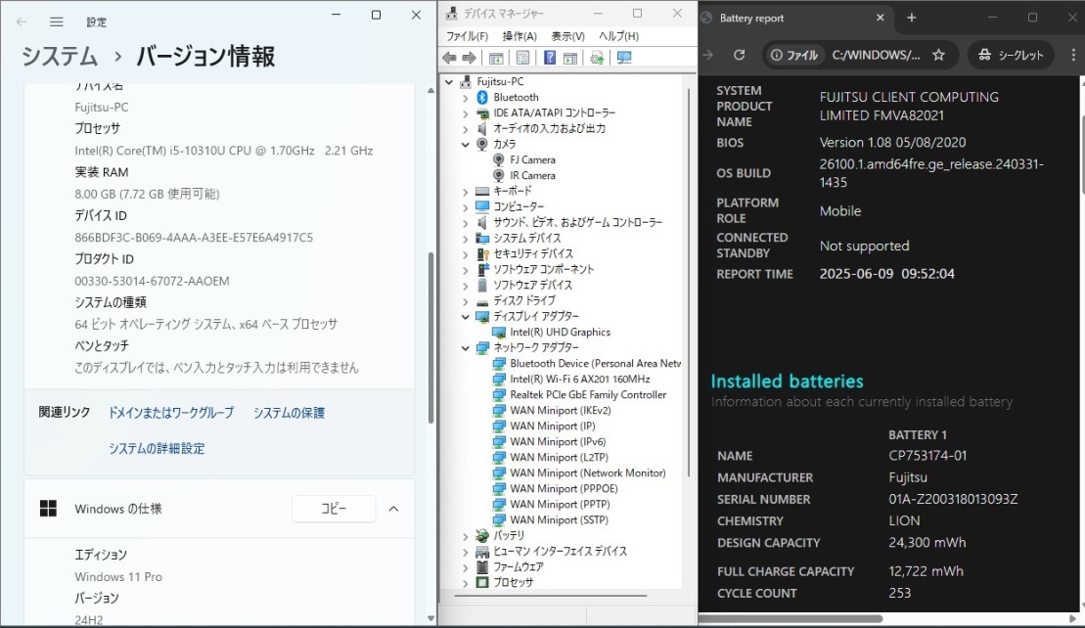
Task: Click Battery report horizontal scrollbar
Action: (791, 619)
